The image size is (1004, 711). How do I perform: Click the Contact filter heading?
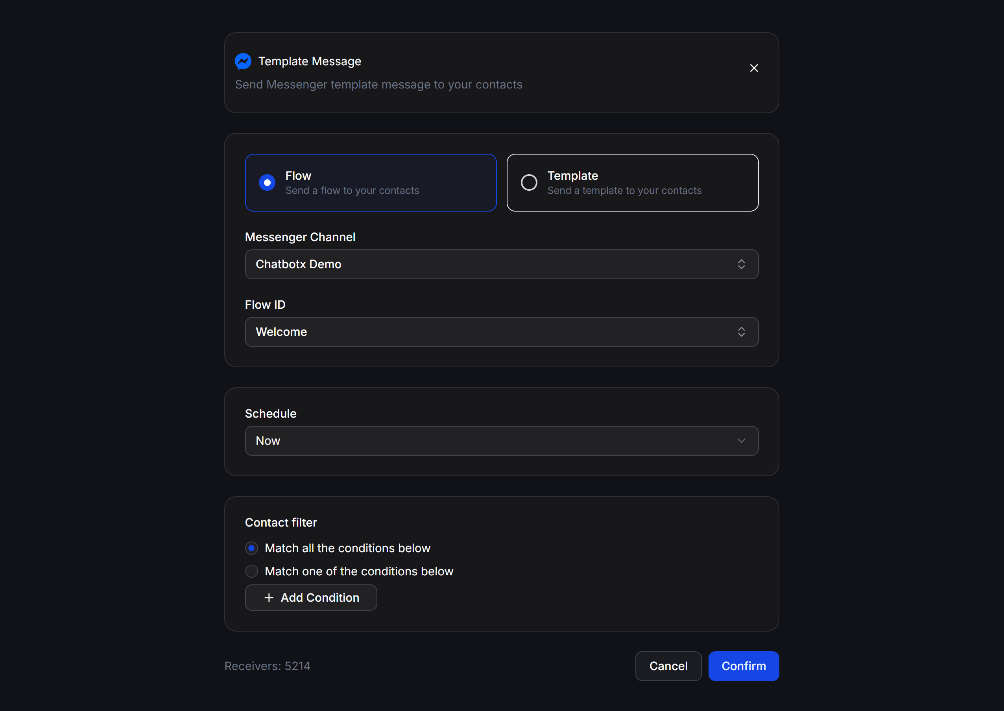[281, 522]
